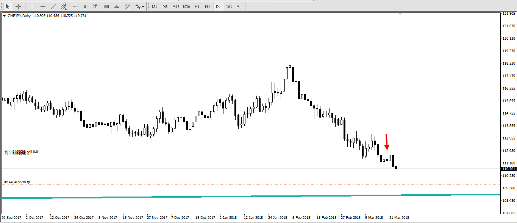Select the Fibonacci channel tool
Screen dimensions: 517x223
coord(127,6)
